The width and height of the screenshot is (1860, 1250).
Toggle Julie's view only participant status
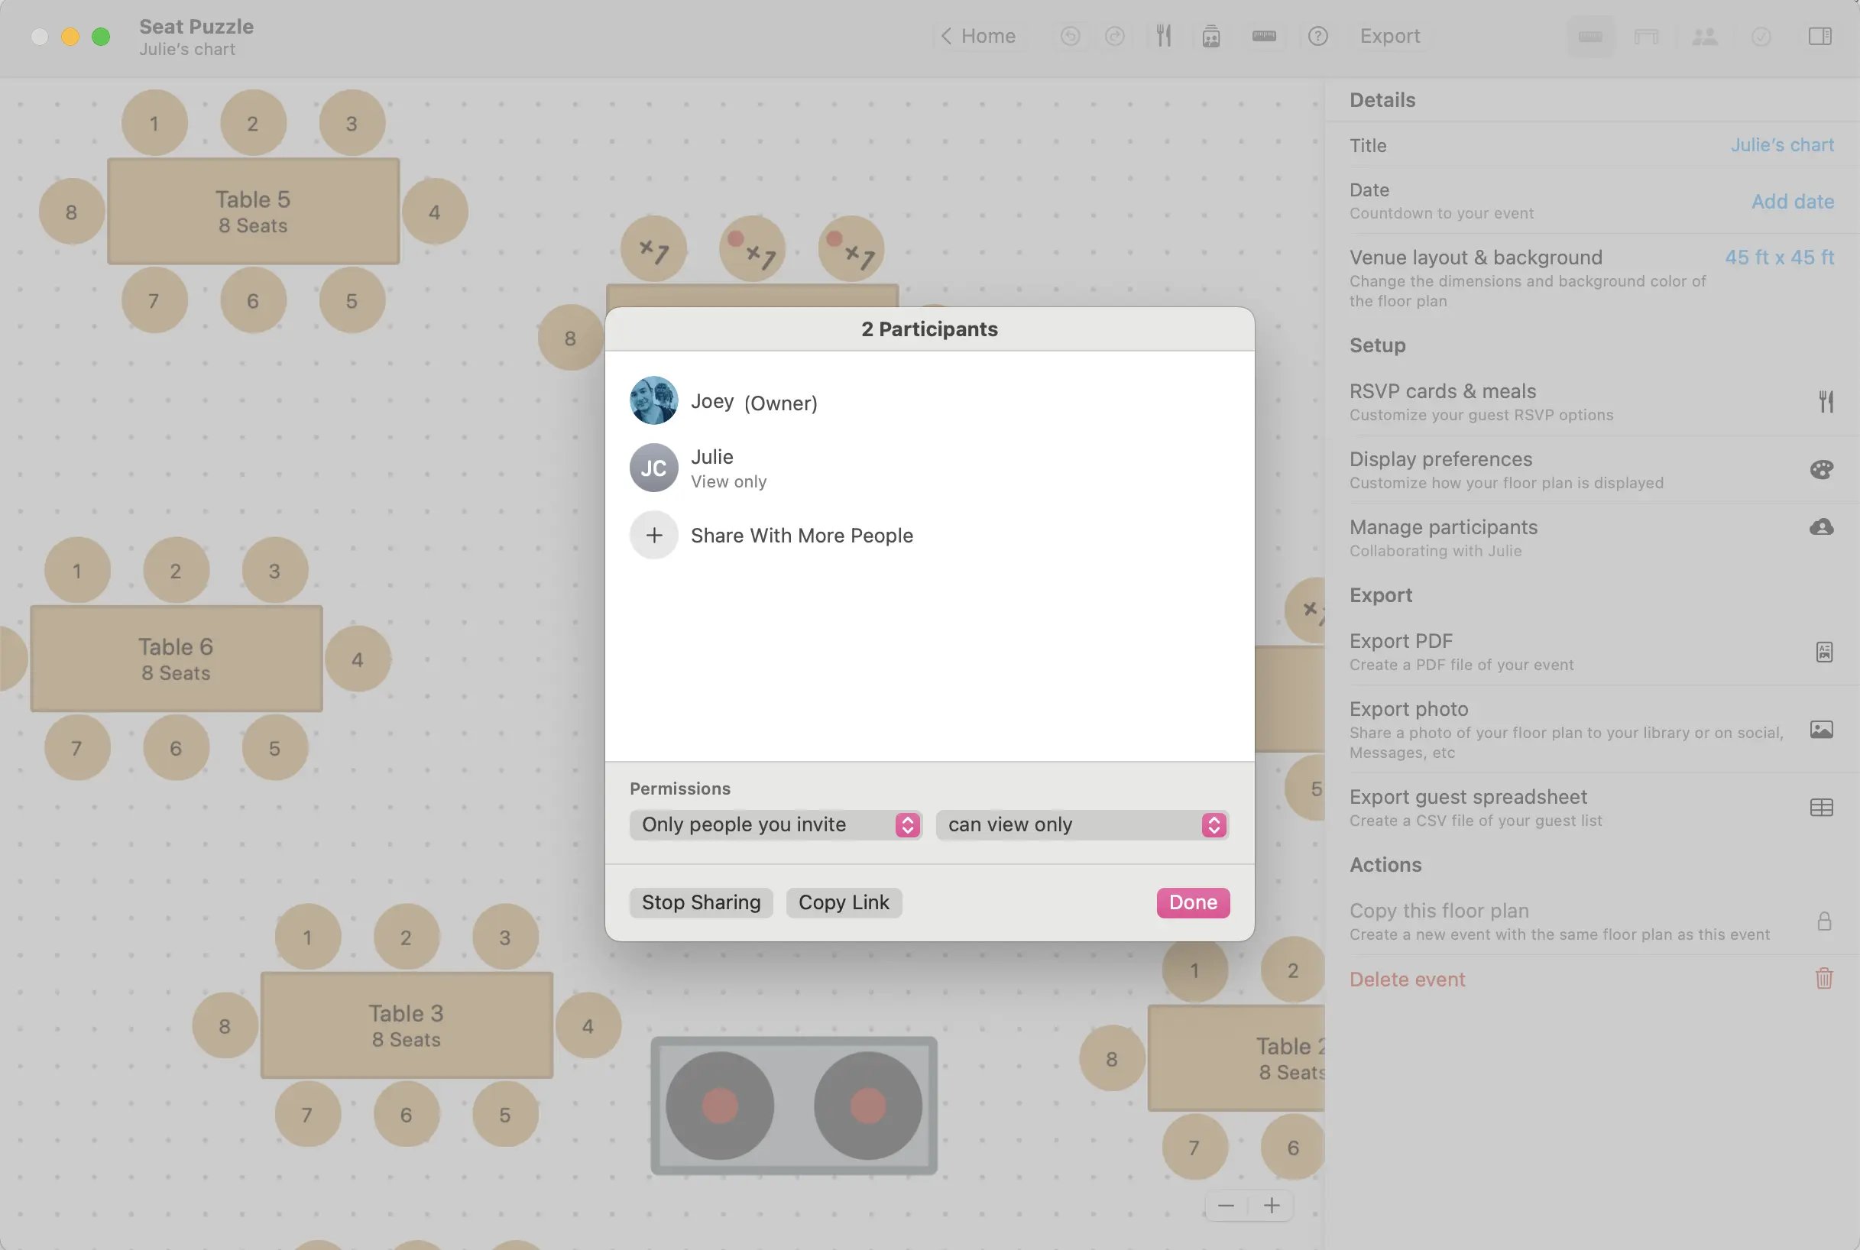pyautogui.click(x=929, y=468)
